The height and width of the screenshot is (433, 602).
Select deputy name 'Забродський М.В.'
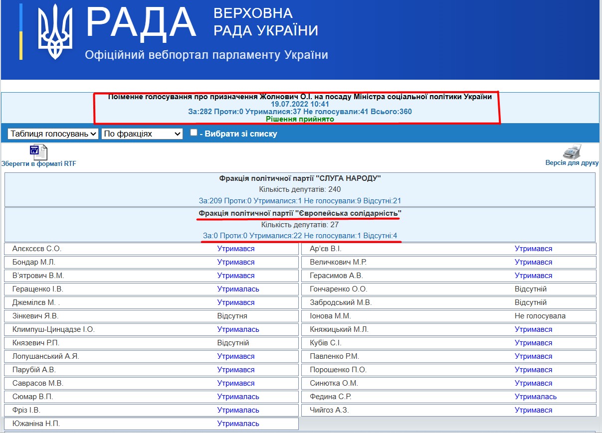pyautogui.click(x=341, y=302)
